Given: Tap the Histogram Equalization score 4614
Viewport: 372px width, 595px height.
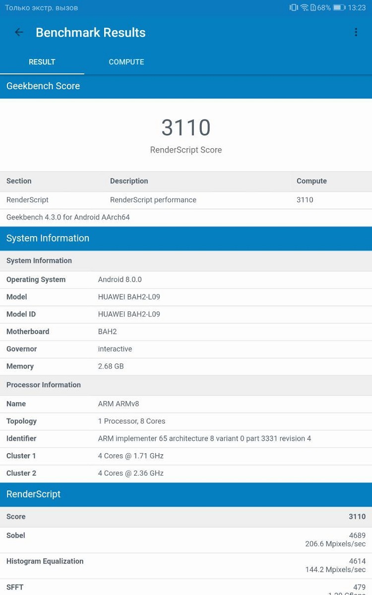Looking at the screenshot, I should click(x=357, y=561).
